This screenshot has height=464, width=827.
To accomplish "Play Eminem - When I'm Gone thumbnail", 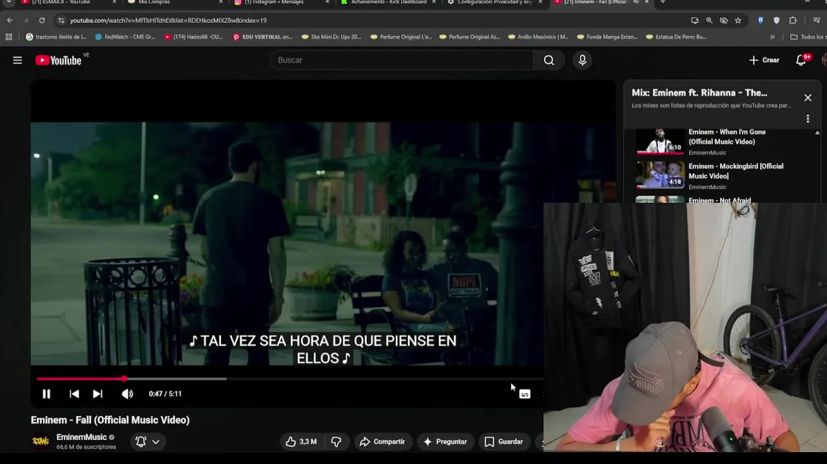I will tap(660, 142).
